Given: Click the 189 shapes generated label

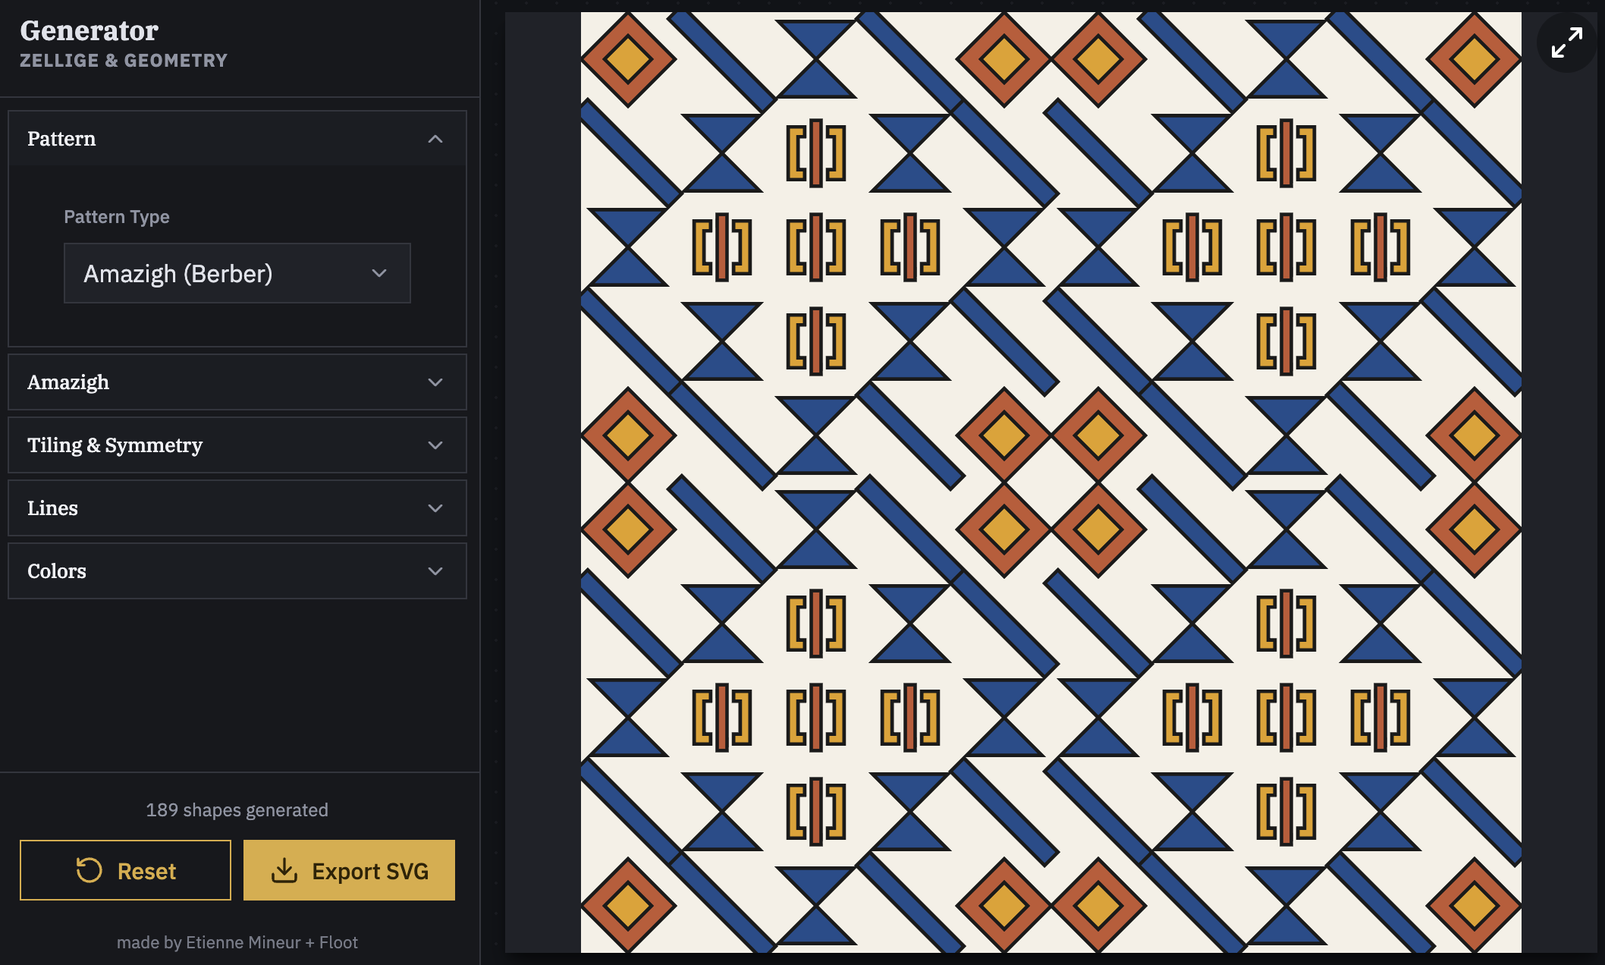Looking at the screenshot, I should (x=237, y=809).
